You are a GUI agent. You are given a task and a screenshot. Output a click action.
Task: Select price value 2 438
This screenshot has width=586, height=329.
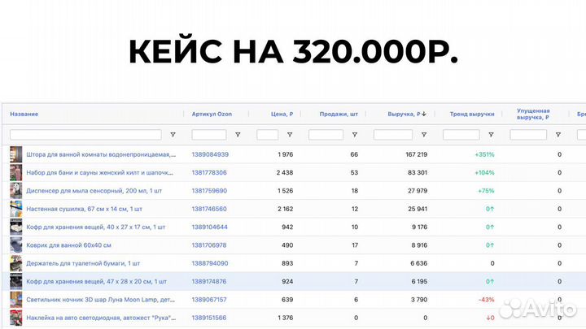[285, 173]
